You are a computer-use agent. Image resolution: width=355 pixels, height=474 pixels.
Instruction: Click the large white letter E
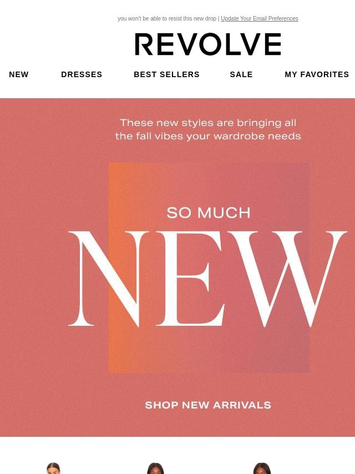191,279
